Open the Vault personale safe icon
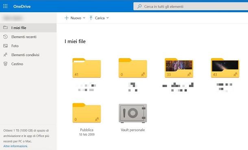This screenshot has height=150, width=248. 133,113
